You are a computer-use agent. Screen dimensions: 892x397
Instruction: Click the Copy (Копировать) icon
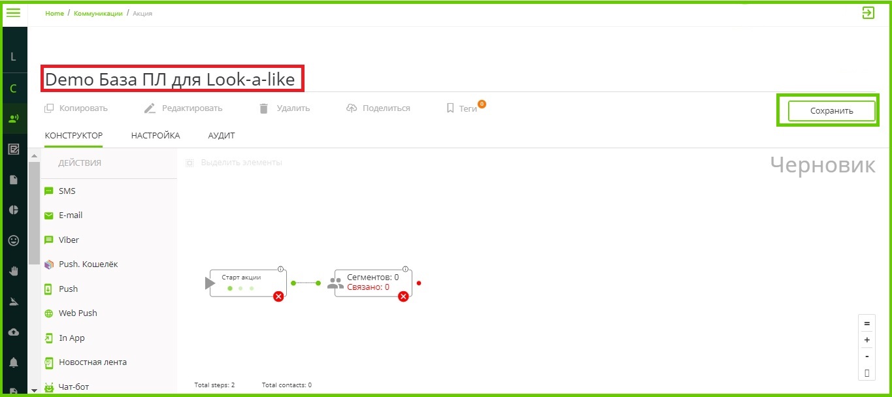coord(49,108)
